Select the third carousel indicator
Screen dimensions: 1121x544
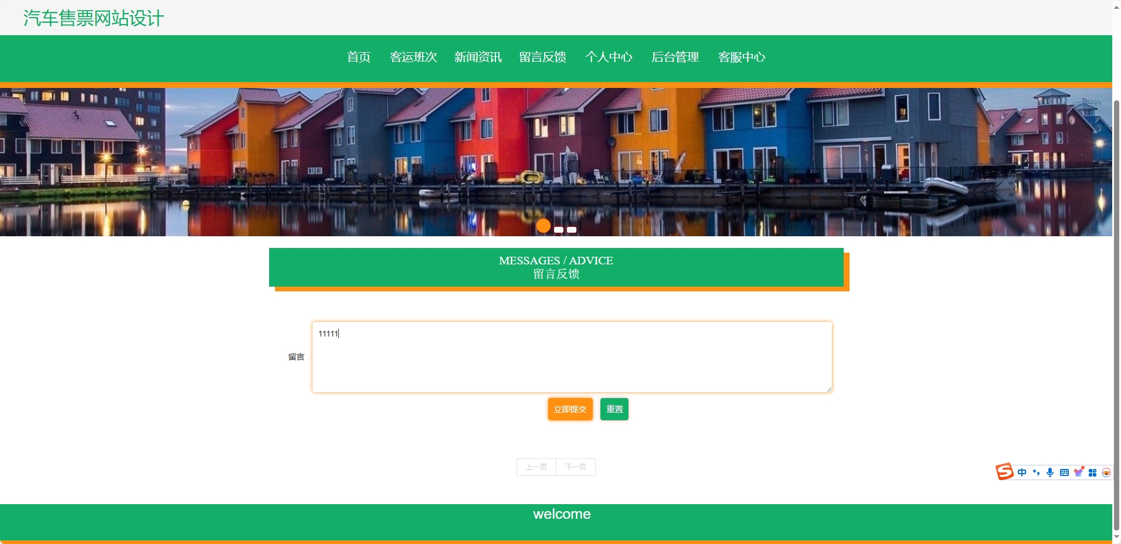click(572, 230)
